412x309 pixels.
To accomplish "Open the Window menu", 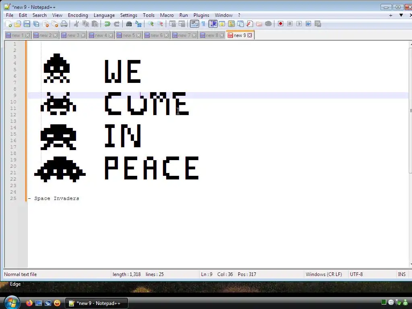I will (x=224, y=15).
